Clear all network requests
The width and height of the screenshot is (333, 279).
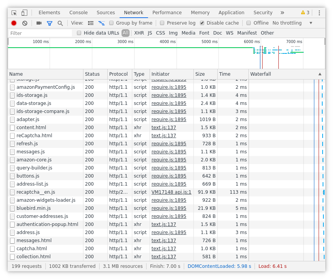25,23
